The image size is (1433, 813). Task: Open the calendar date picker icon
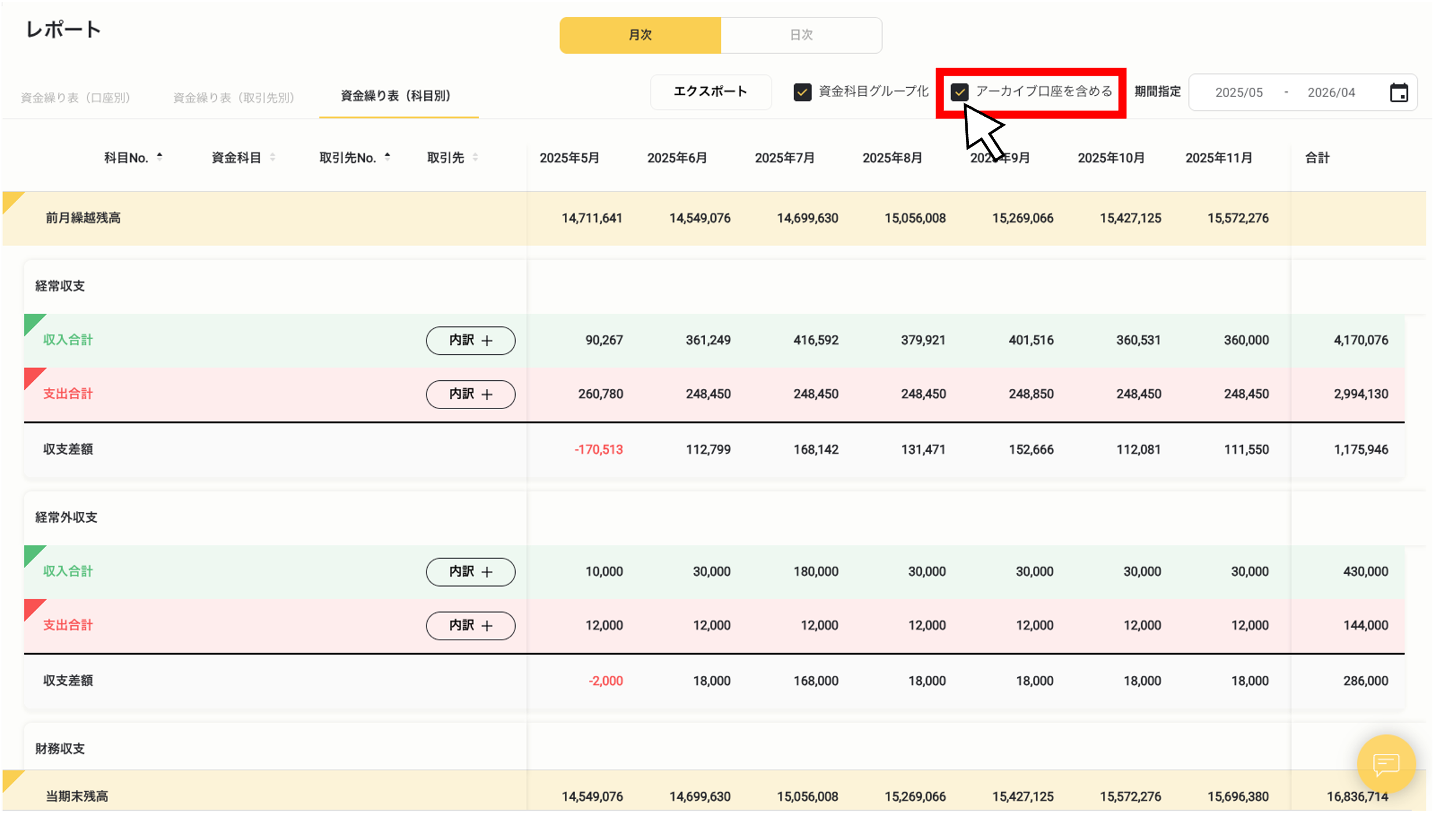(x=1399, y=92)
